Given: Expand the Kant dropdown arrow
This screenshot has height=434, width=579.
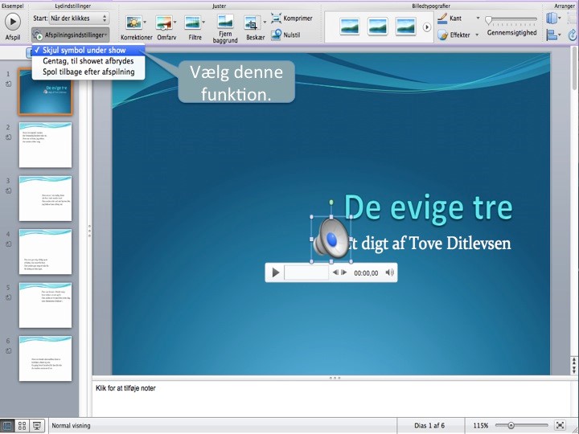Looking at the screenshot, I should click(478, 18).
